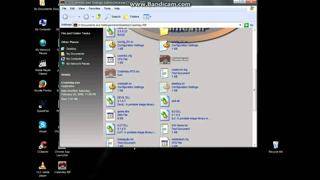Screen dimensions: 320x180
Task: Select the Info.Game.txt file icon
Action: (164, 129)
